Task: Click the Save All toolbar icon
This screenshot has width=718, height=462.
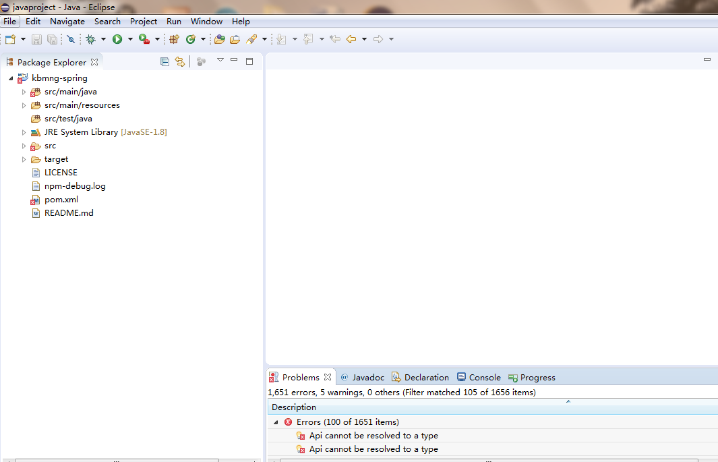Action: click(52, 39)
